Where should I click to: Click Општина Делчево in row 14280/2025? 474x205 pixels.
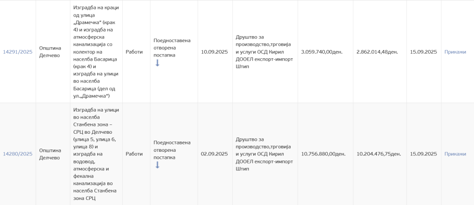[x=50, y=154]
